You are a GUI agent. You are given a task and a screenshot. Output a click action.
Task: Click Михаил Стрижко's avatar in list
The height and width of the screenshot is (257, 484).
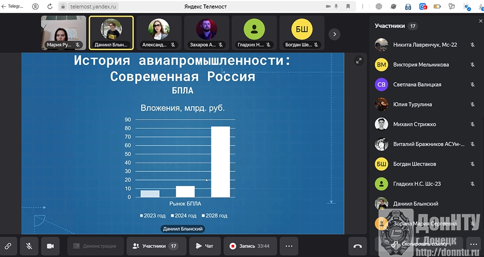[x=381, y=124]
